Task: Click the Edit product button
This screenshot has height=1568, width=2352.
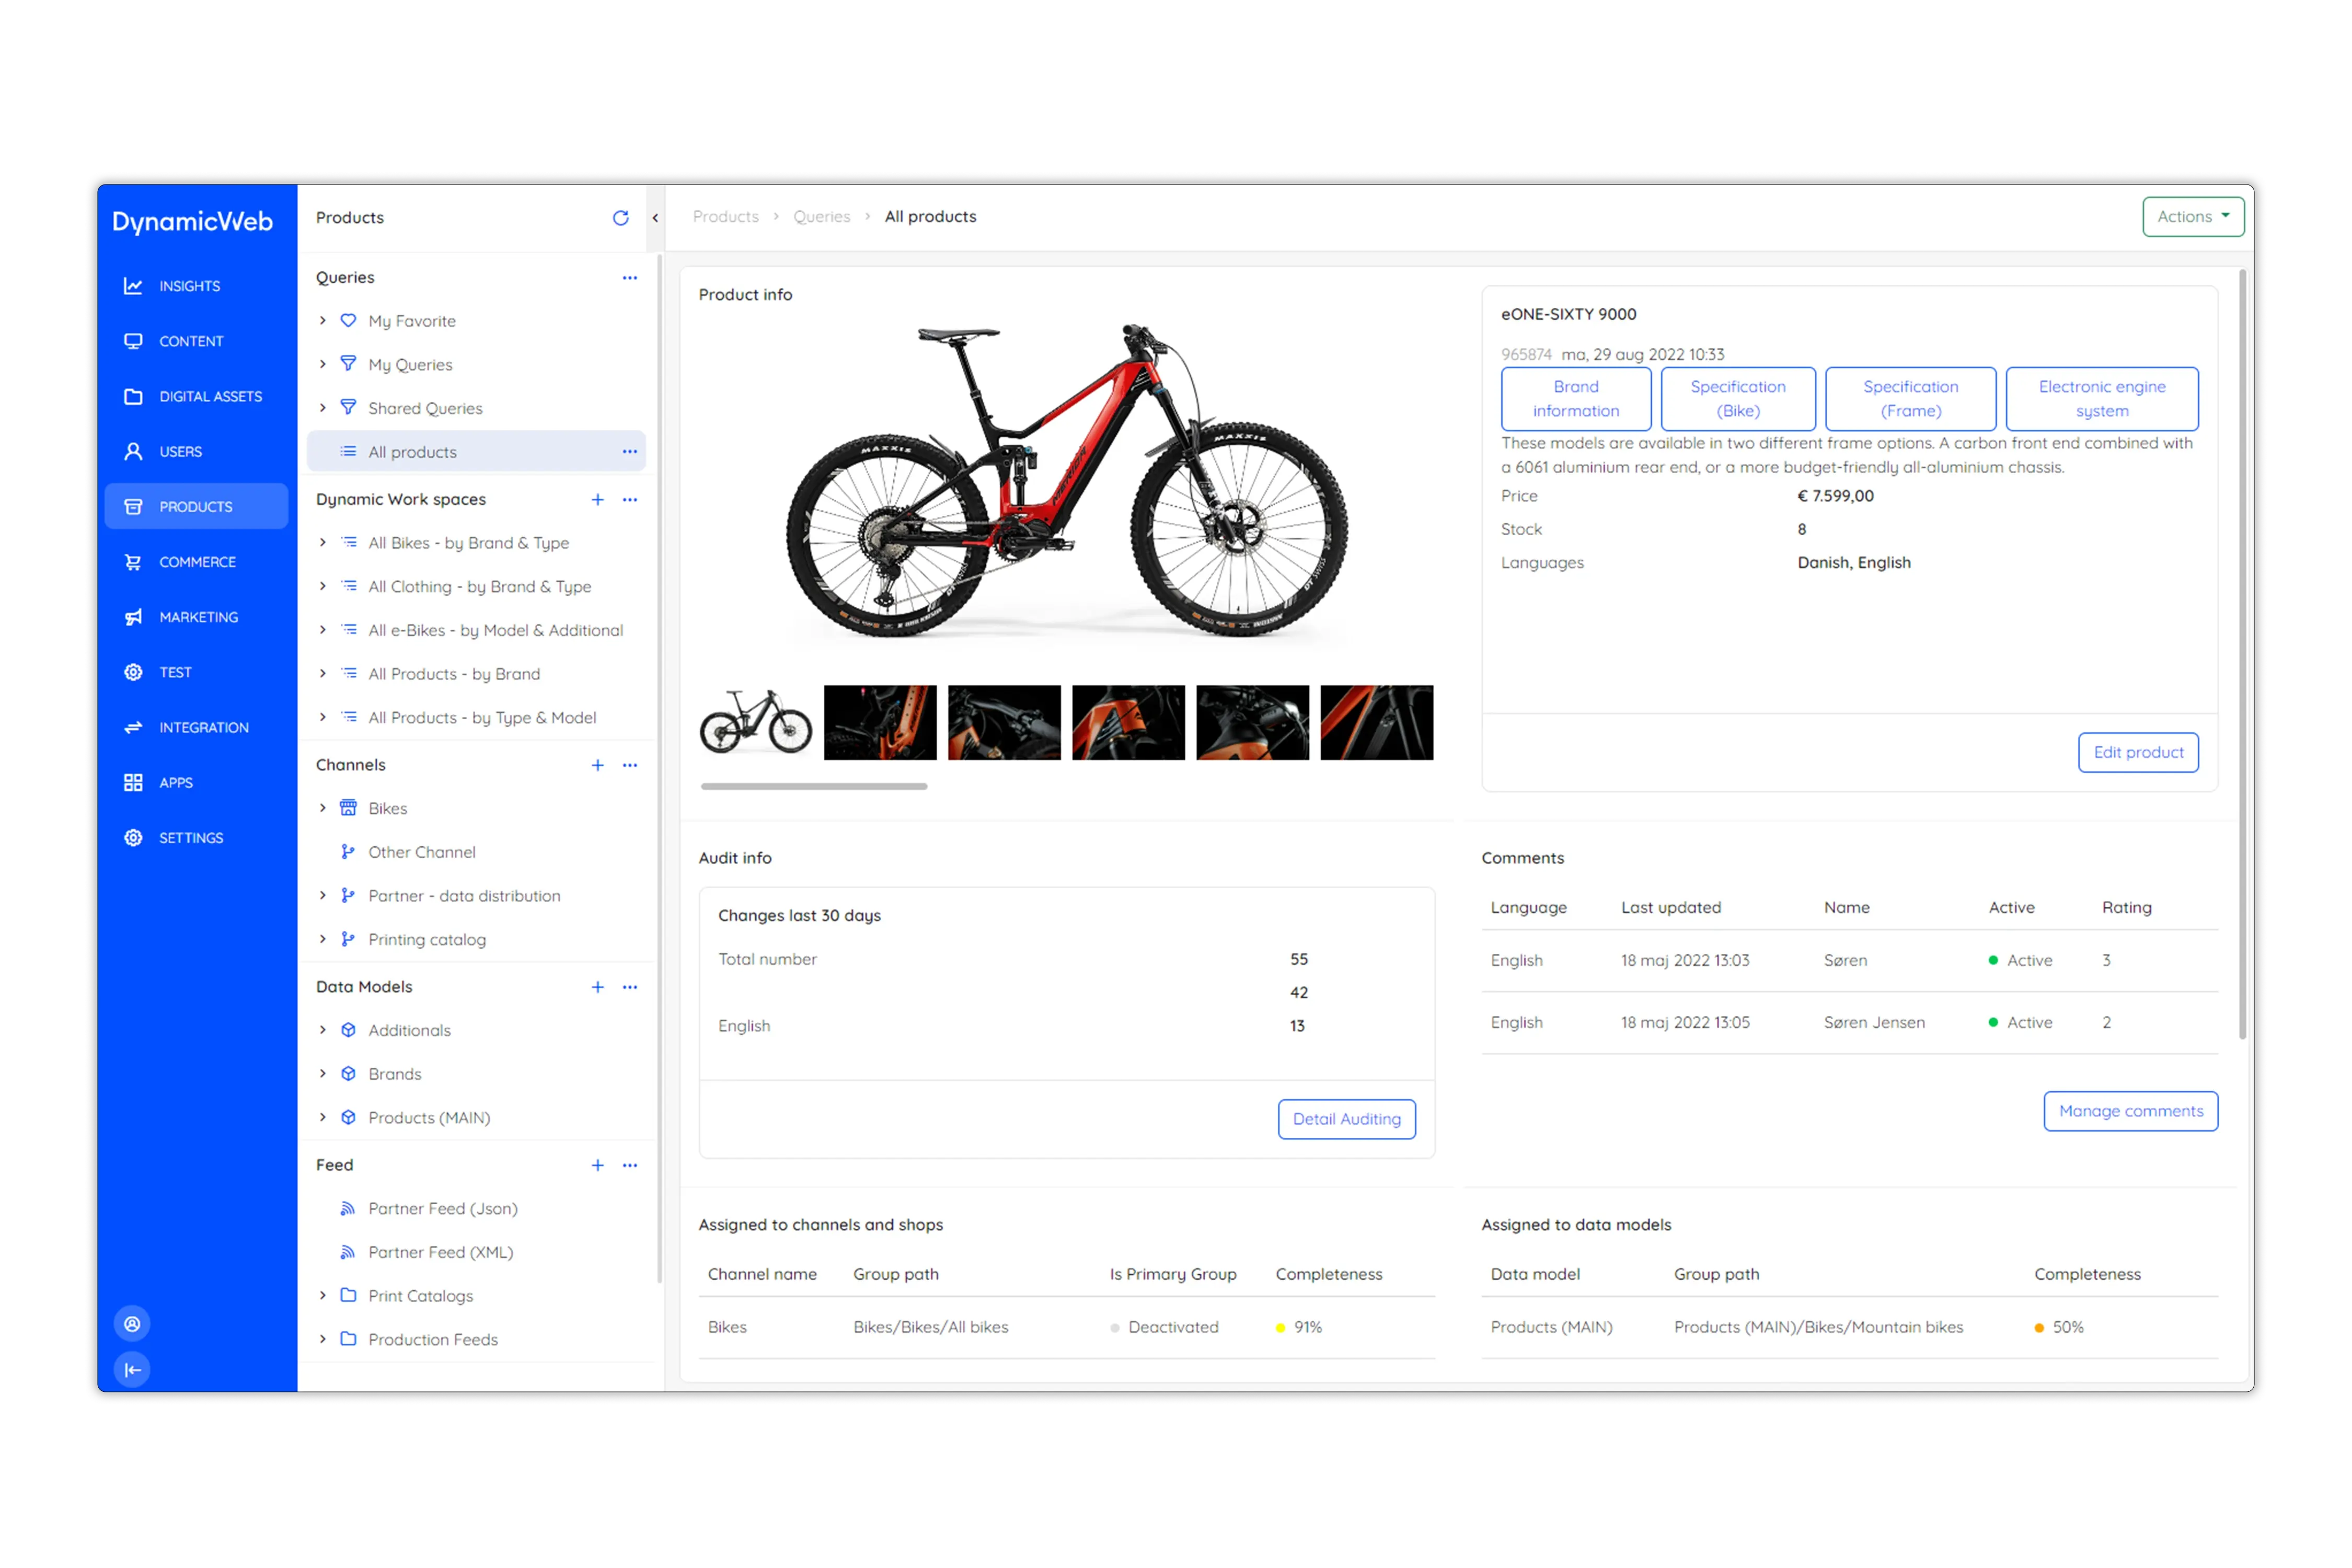Action: click(2138, 752)
